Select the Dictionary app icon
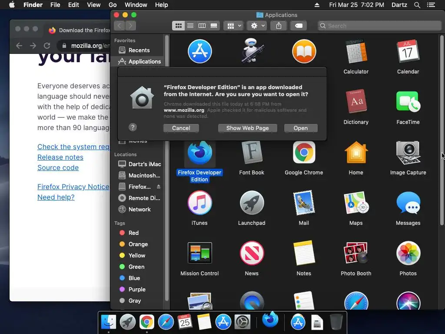The width and height of the screenshot is (445, 334). click(356, 101)
